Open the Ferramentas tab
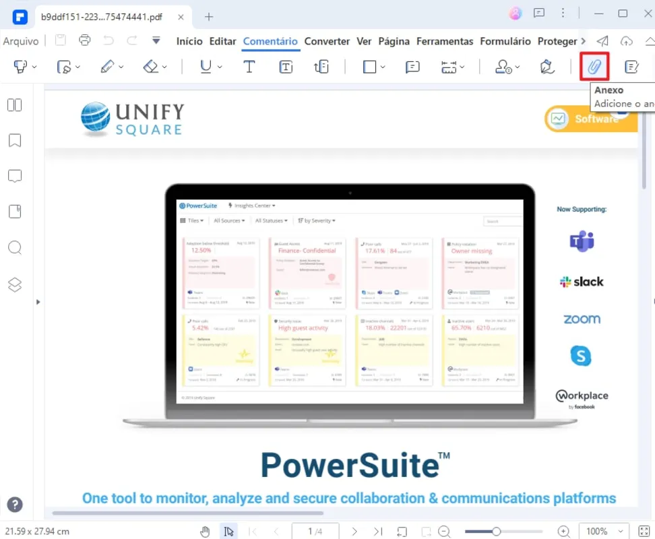 (445, 41)
